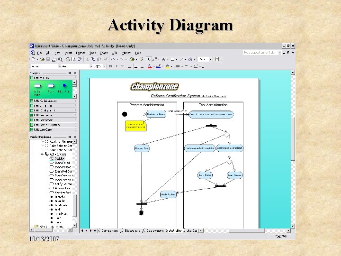
Task: Toggle Underline formatting
Action: pyautogui.click(x=123, y=66)
